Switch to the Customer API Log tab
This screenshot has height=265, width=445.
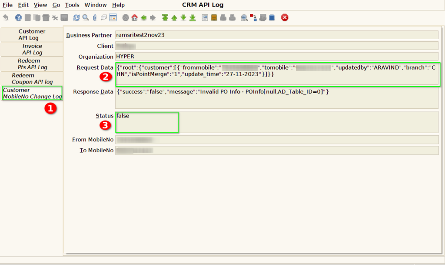pyautogui.click(x=32, y=35)
